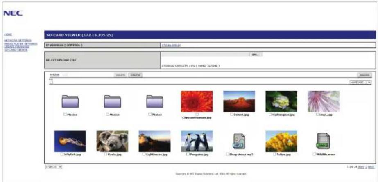Click the SD-CARD VIEWER title bar text
This screenshot has height=182, width=378.
pos(79,35)
